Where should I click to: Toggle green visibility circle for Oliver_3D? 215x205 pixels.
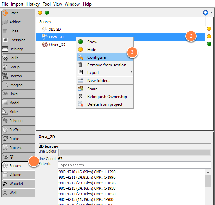coord(209,44)
